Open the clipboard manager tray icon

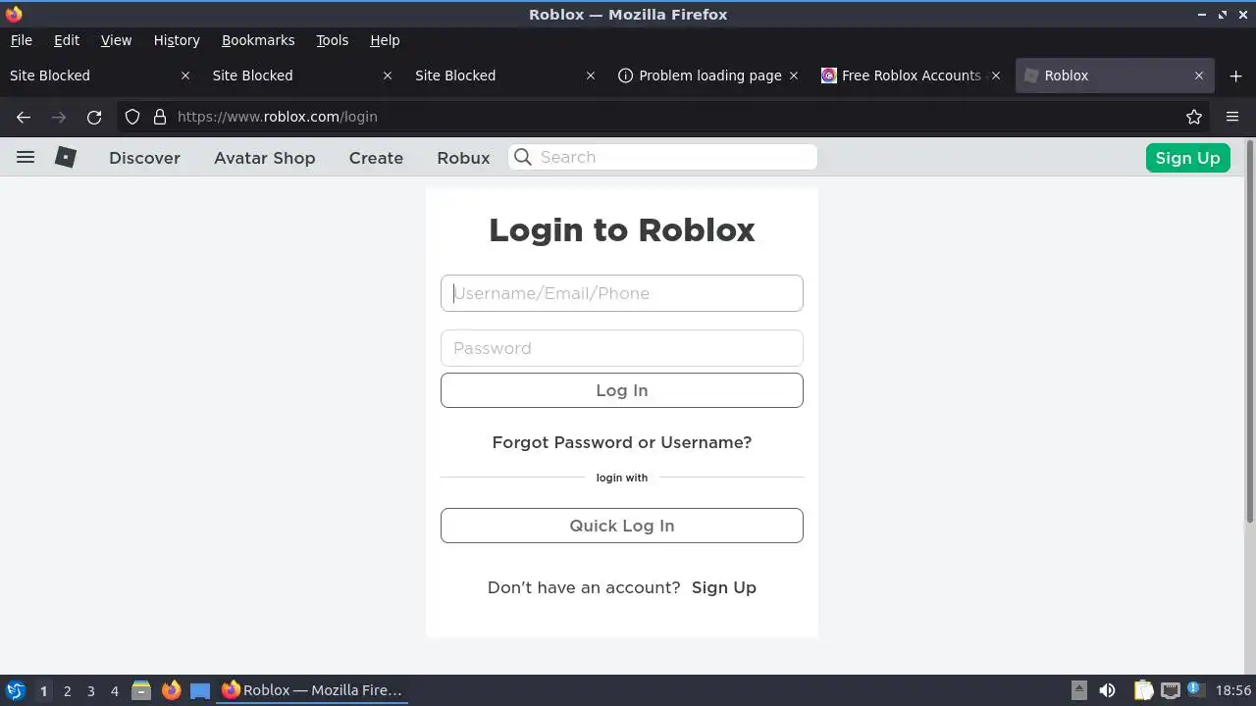(1143, 690)
